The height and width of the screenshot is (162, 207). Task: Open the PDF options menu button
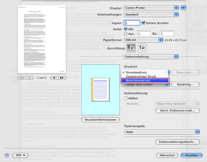pyautogui.click(x=20, y=155)
